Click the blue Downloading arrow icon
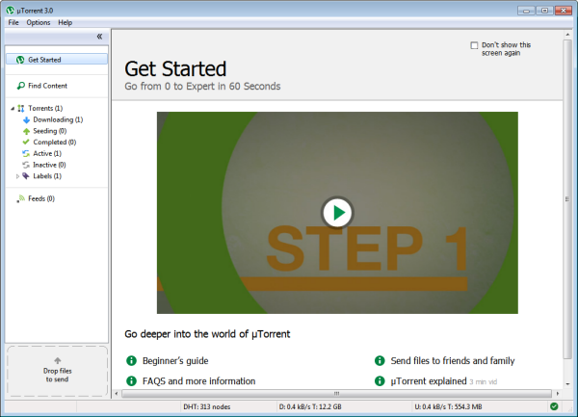The width and height of the screenshot is (578, 417). point(26,119)
